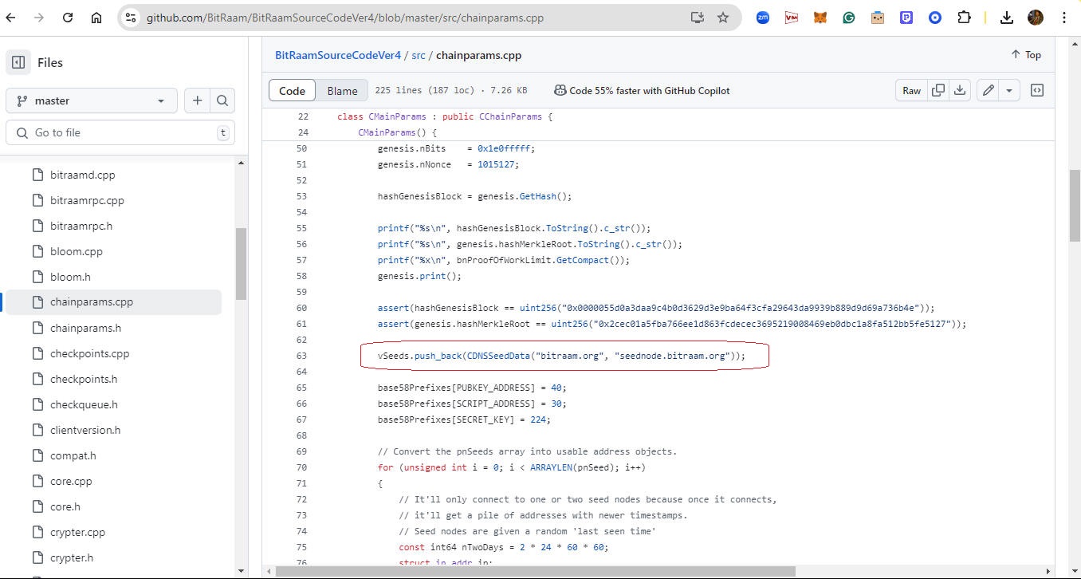This screenshot has width=1081, height=579.
Task: Open the src folder breadcrumb
Action: click(419, 55)
